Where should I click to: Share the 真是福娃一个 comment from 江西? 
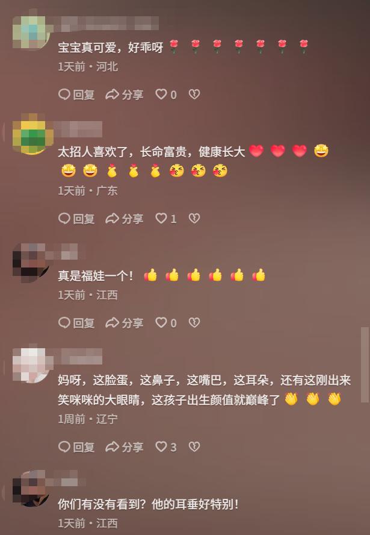pyautogui.click(x=124, y=323)
